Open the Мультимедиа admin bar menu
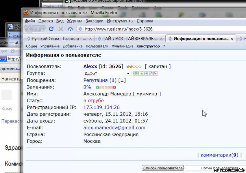Viewport: 246px width, 173px height. [122, 46]
